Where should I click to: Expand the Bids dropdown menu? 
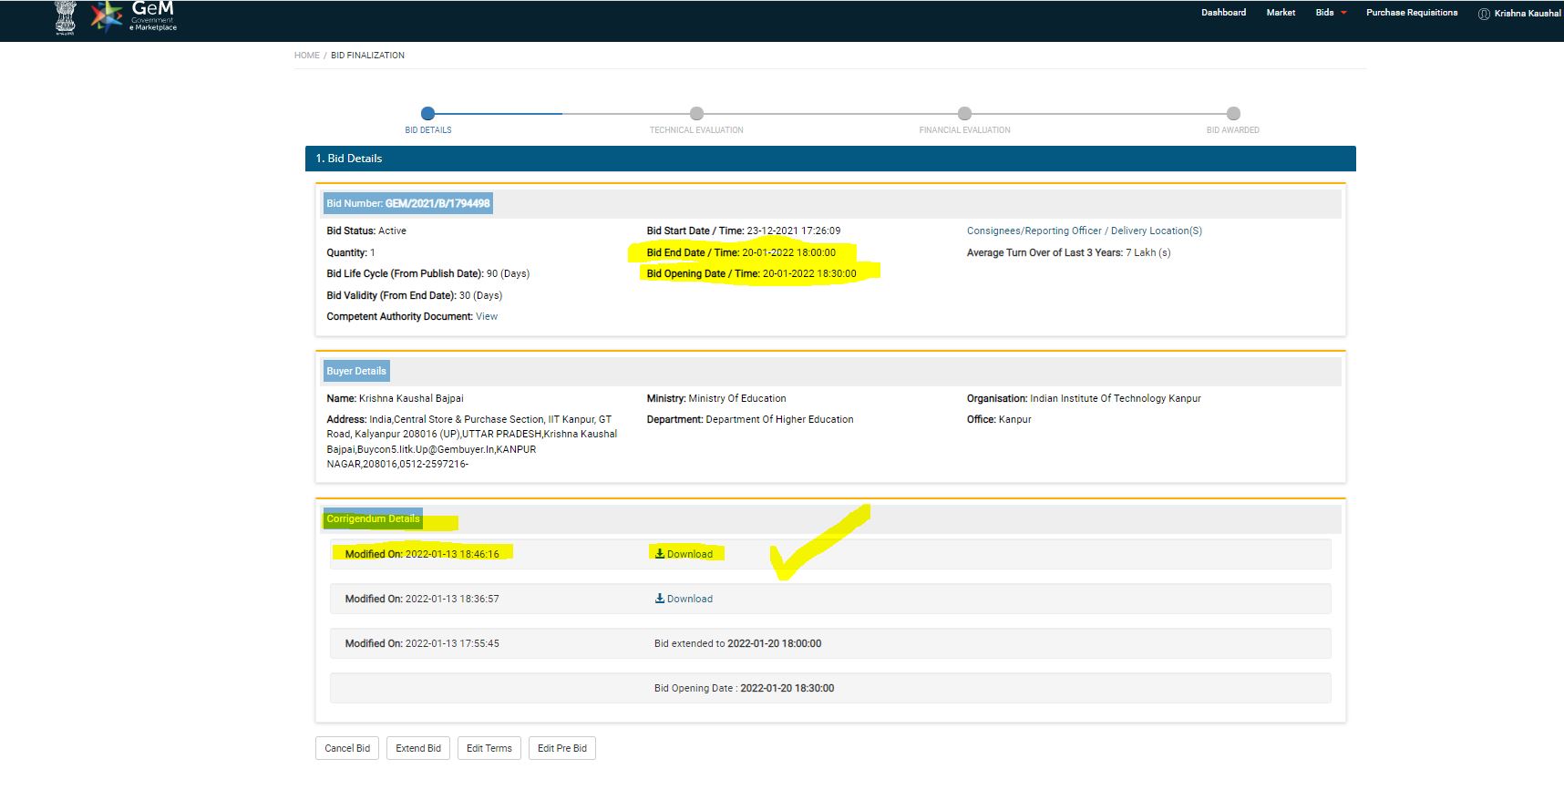click(1330, 13)
